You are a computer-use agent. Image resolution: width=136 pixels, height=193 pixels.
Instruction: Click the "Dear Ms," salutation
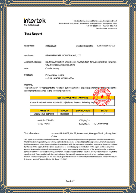coord(28,85)
